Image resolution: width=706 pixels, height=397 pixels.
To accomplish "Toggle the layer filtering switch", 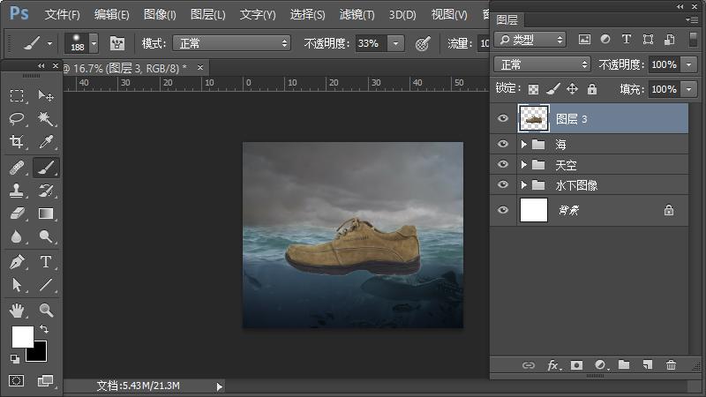I will (694, 40).
